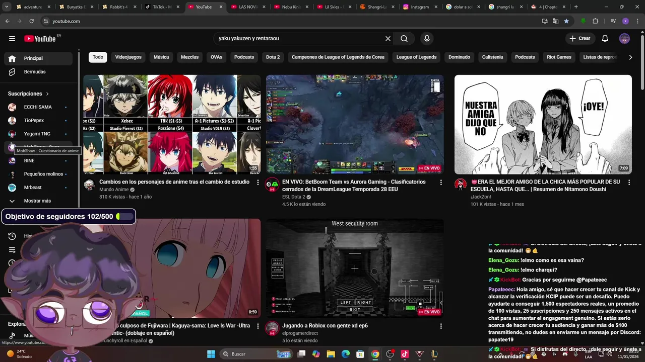
Task: Click the Mundo Anime channel avatar
Action: point(89,185)
